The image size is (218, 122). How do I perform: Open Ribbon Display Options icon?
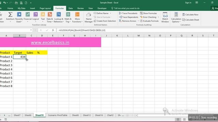(x=197, y=3)
